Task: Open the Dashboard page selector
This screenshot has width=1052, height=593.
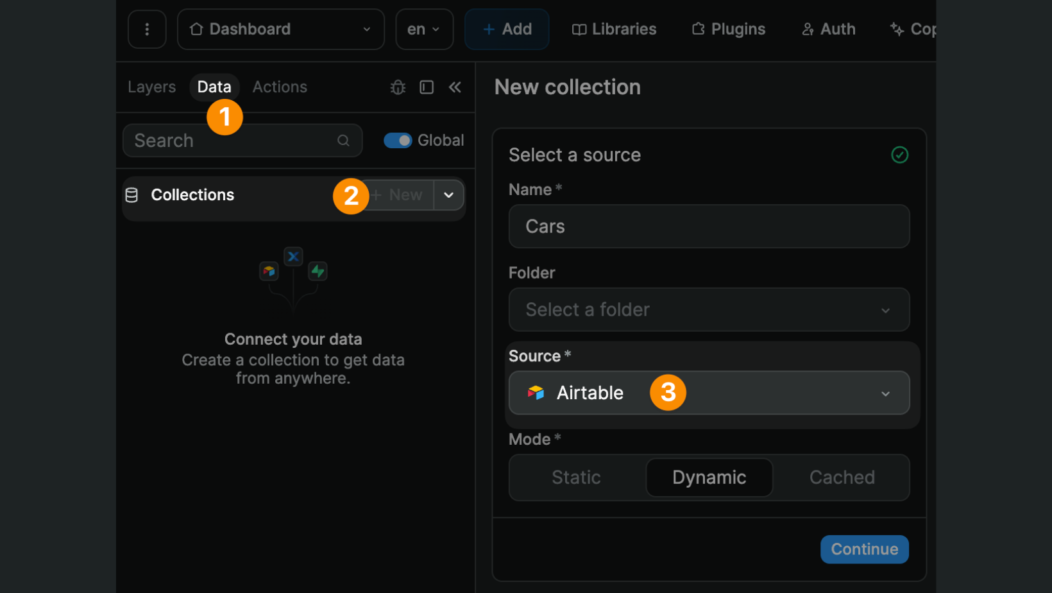Action: (280, 29)
